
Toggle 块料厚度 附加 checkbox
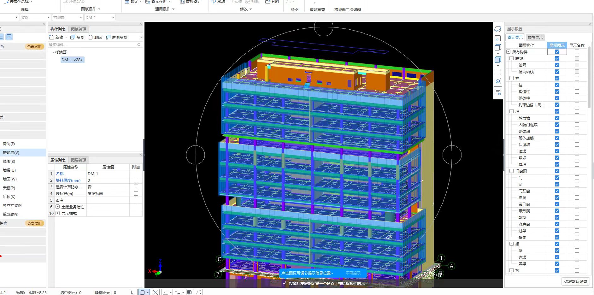point(136,180)
